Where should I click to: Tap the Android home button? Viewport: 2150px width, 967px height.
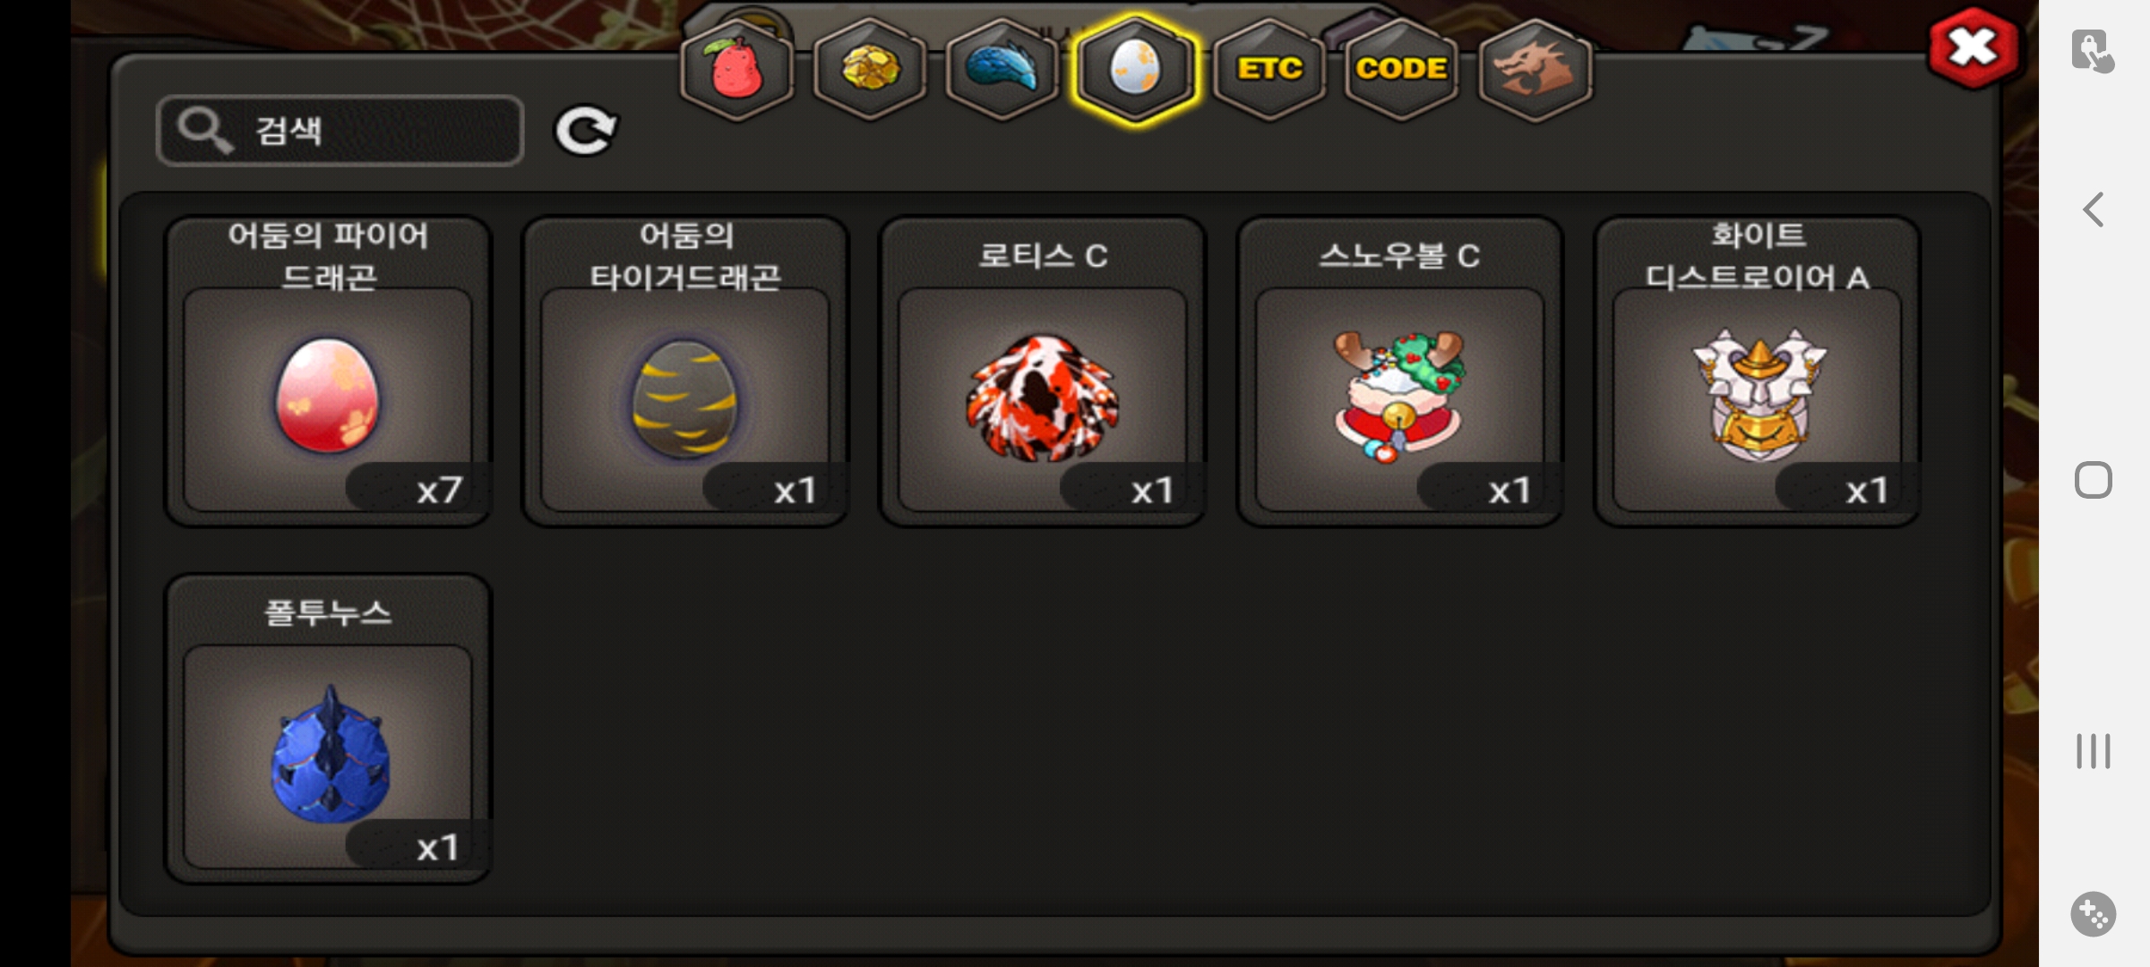coord(2094,481)
